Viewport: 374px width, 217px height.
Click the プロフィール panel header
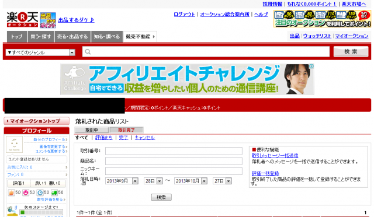click(x=36, y=131)
